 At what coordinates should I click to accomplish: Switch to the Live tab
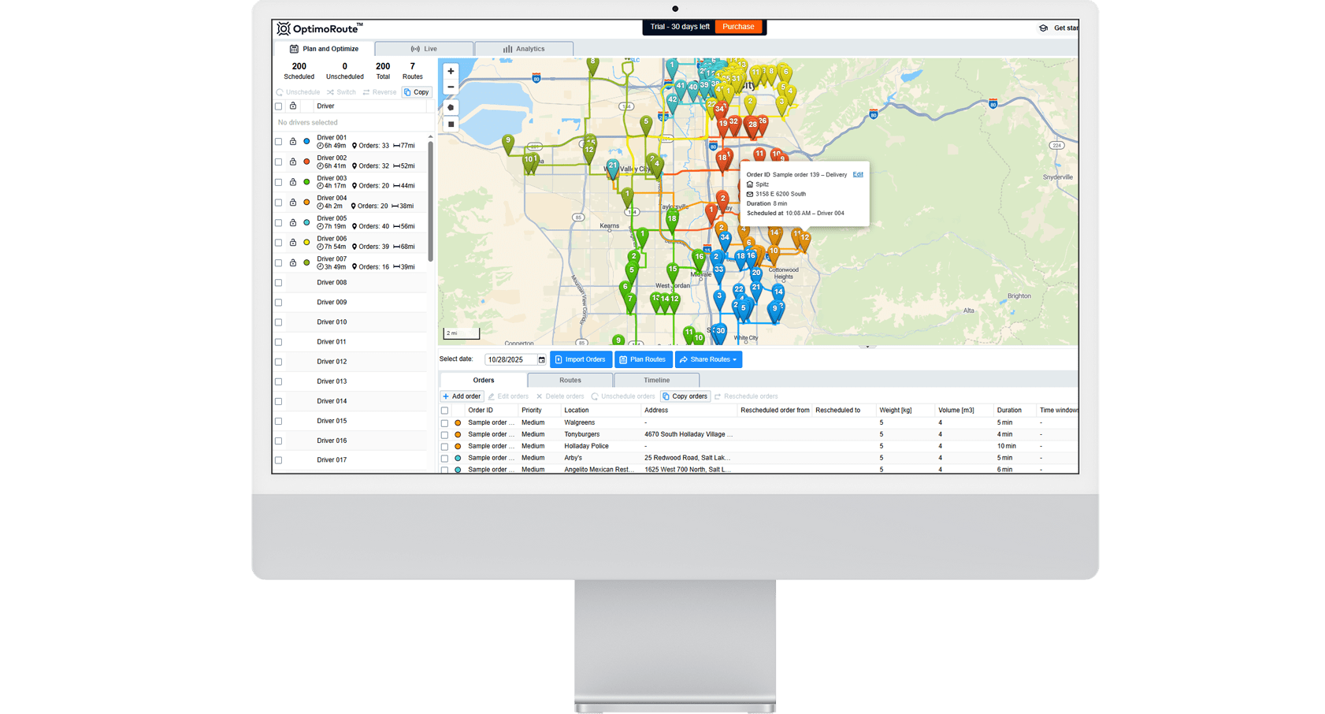[x=424, y=49]
